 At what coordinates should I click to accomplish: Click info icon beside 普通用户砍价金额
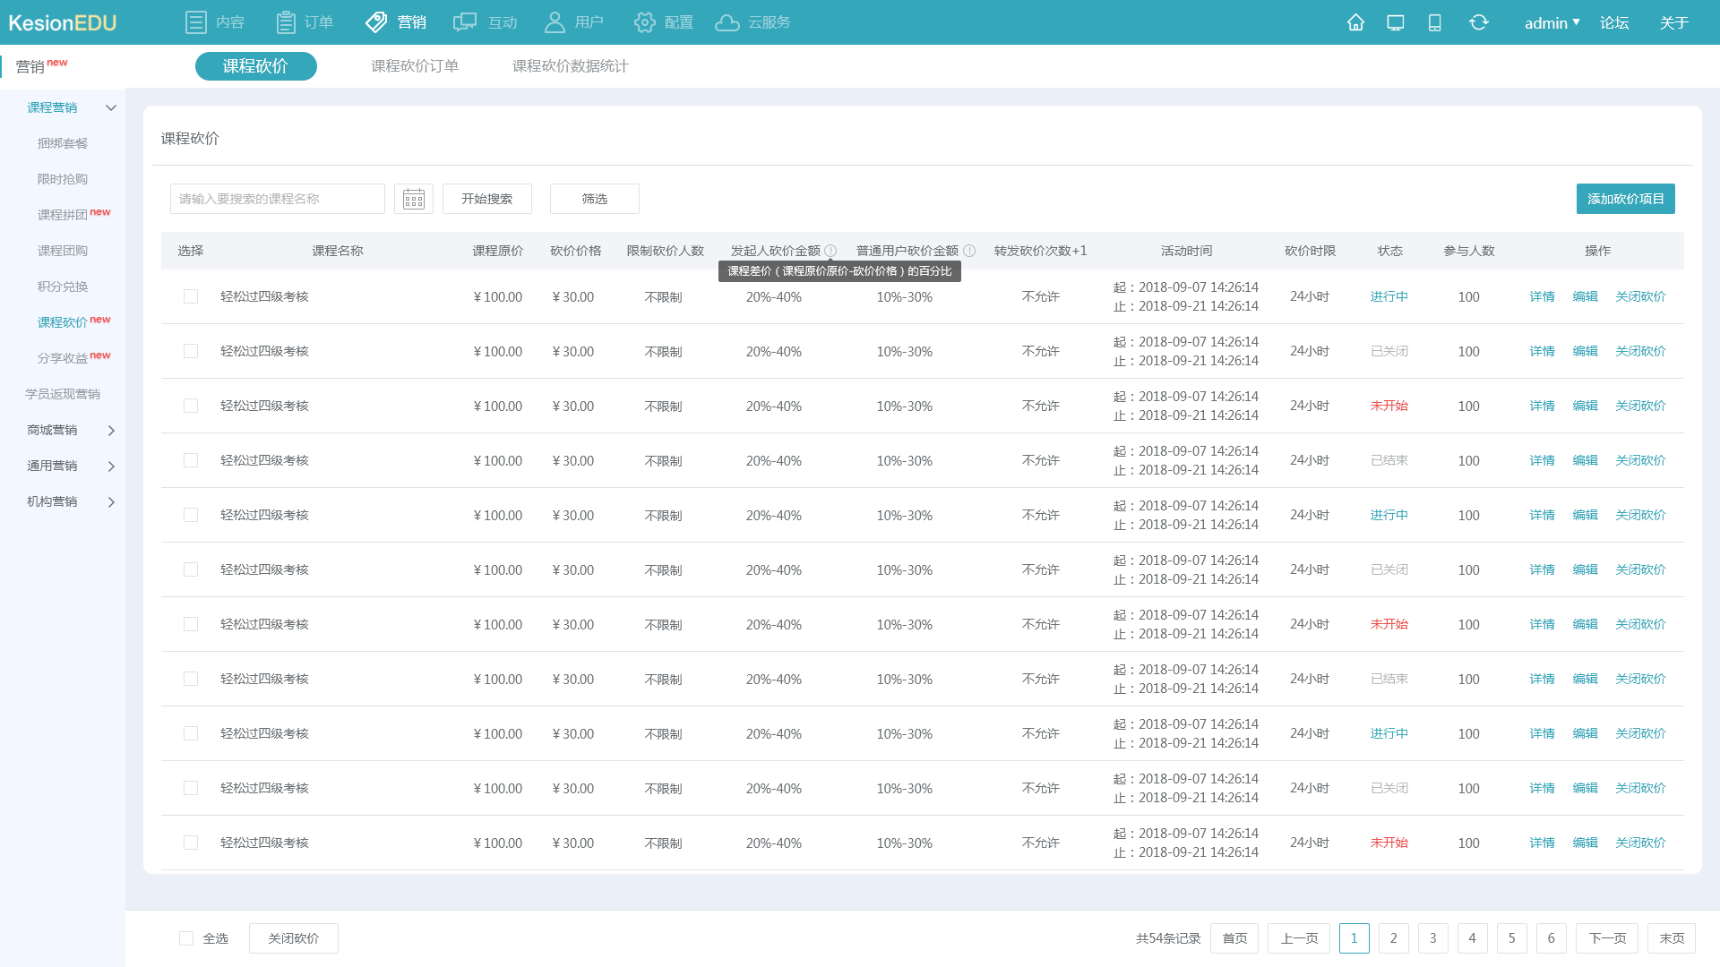(x=969, y=251)
